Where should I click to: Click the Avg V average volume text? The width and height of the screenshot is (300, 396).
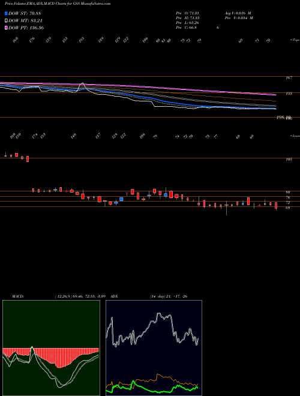238,13
